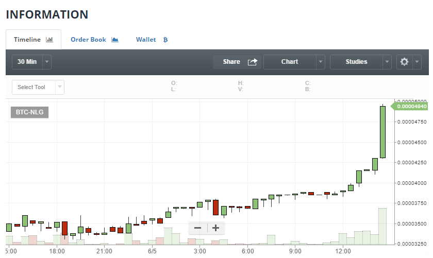Expand the settings gear dropdown arrow
This screenshot has width=433, height=258.
417,62
